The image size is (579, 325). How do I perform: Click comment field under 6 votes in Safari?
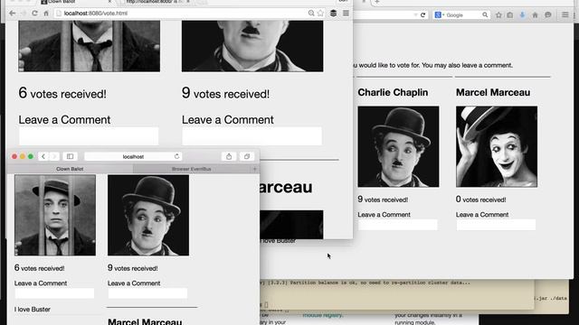pyautogui.click(x=54, y=293)
